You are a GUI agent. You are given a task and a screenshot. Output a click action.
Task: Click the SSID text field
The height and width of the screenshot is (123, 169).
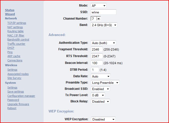[x=103, y=12]
